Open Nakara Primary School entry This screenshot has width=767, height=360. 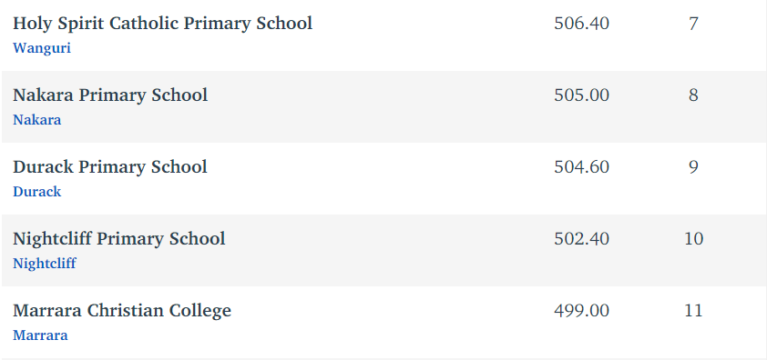click(110, 95)
